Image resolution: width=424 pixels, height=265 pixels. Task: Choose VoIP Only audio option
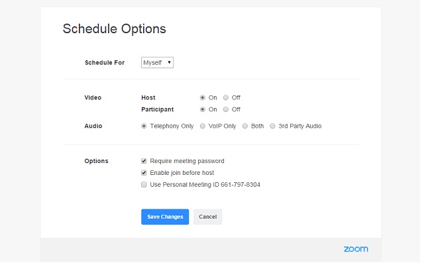(202, 126)
